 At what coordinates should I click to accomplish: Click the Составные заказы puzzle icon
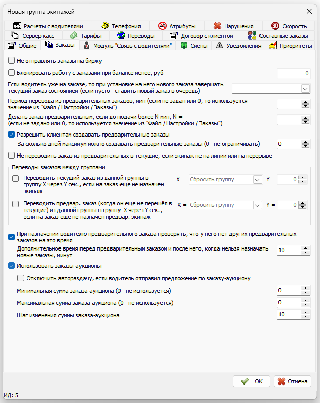pyautogui.click(x=252, y=36)
